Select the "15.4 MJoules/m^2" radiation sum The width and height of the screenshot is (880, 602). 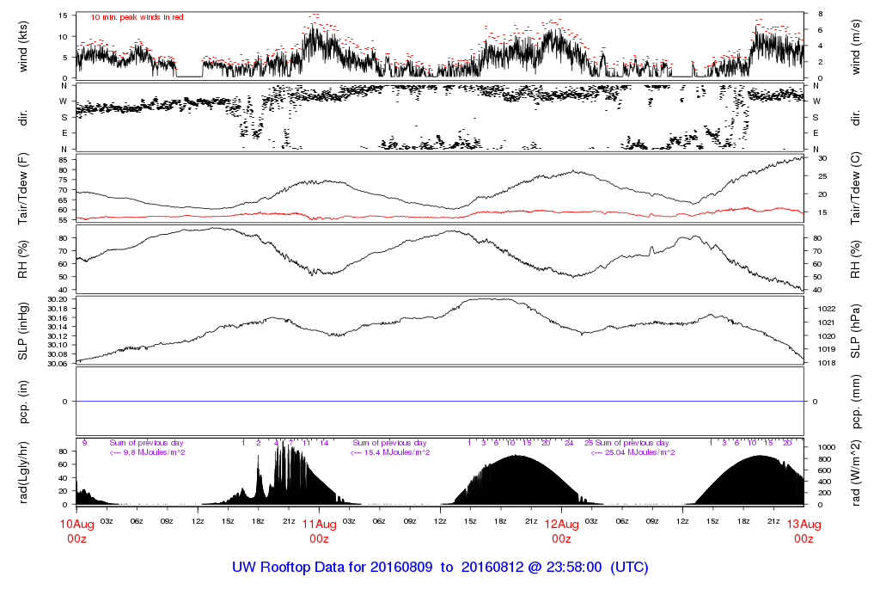pos(397,452)
